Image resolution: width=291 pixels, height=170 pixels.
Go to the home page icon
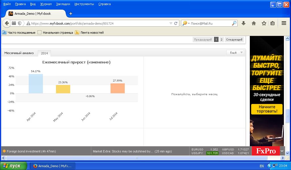coord(254,23)
